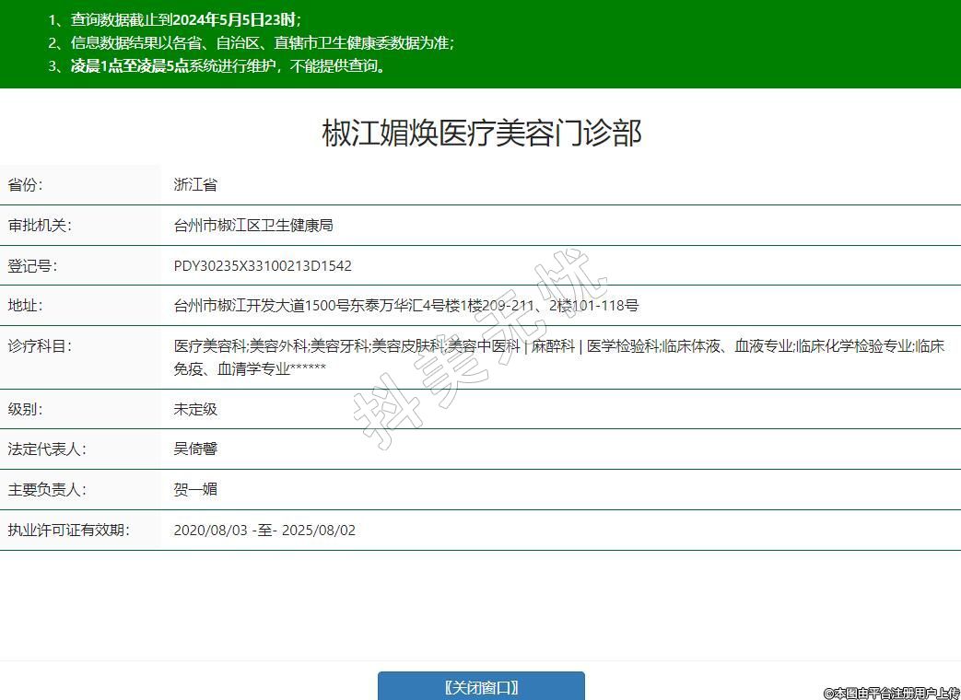
Task: Select the registration number PDY30235X33100213D1542
Action: point(263,266)
